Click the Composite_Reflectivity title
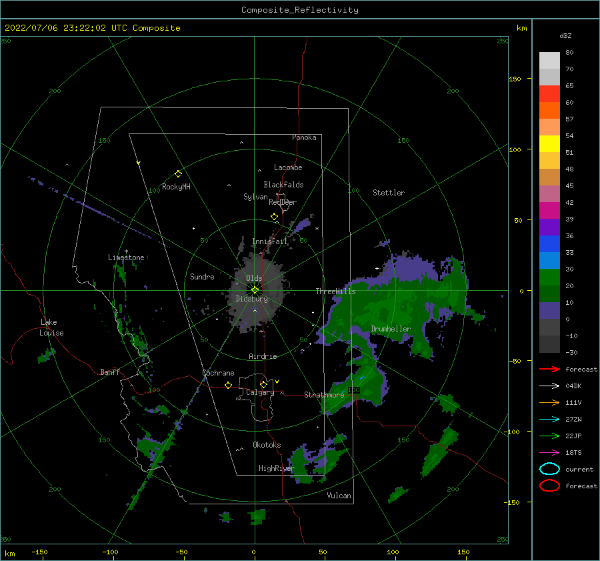The image size is (600, 561). click(x=300, y=10)
